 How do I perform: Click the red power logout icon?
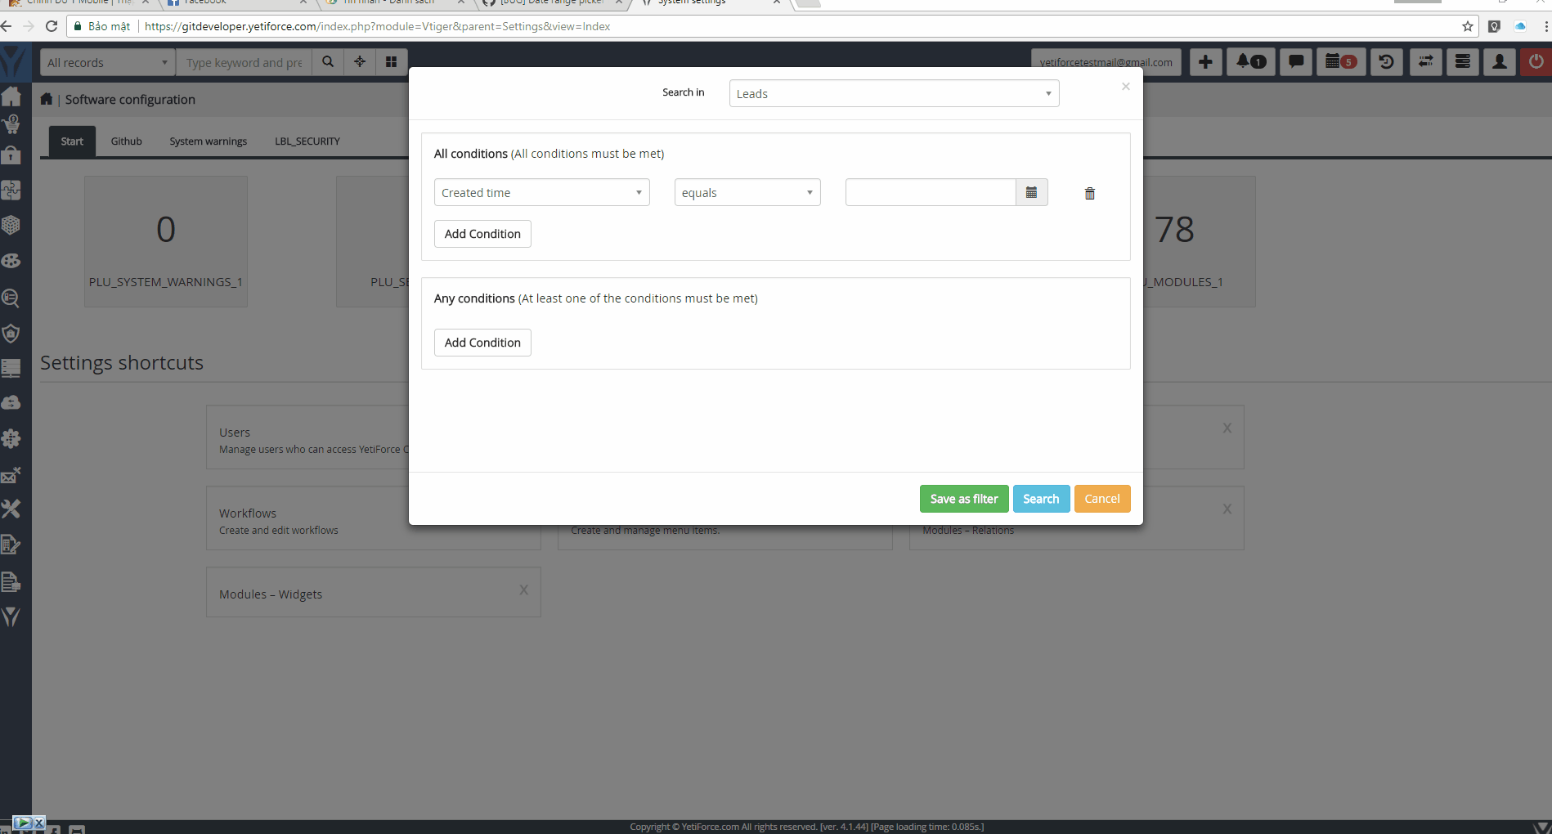(1536, 62)
